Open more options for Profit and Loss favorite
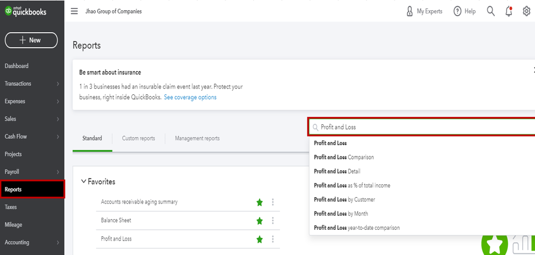 click(273, 239)
